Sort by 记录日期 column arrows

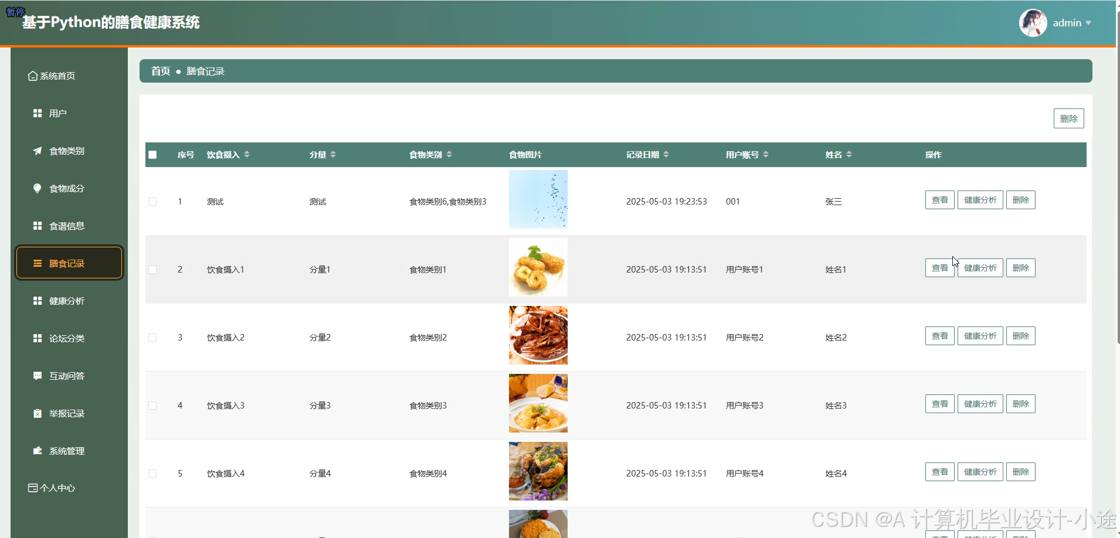(x=666, y=154)
